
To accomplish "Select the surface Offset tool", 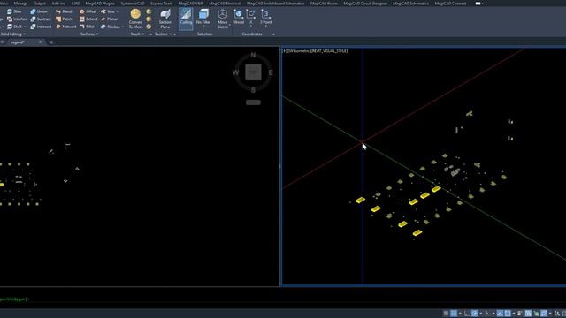I will pyautogui.click(x=88, y=11).
